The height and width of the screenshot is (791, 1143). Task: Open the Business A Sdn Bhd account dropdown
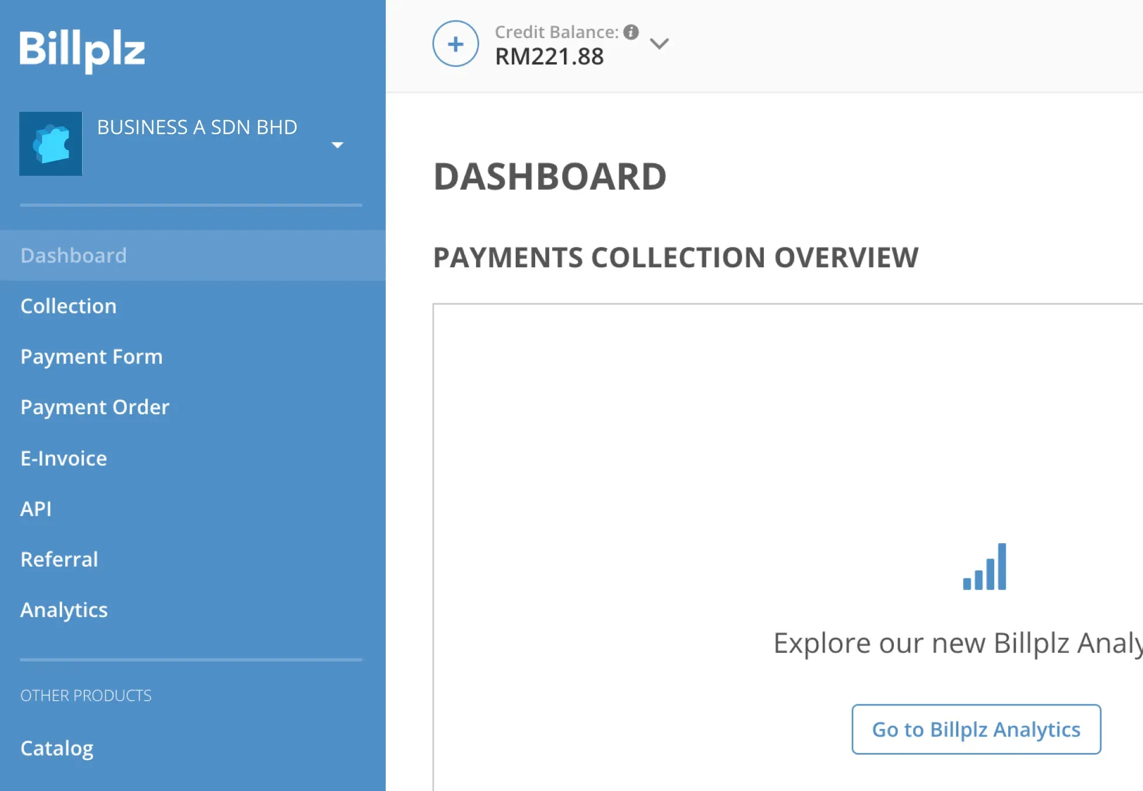pos(337,145)
